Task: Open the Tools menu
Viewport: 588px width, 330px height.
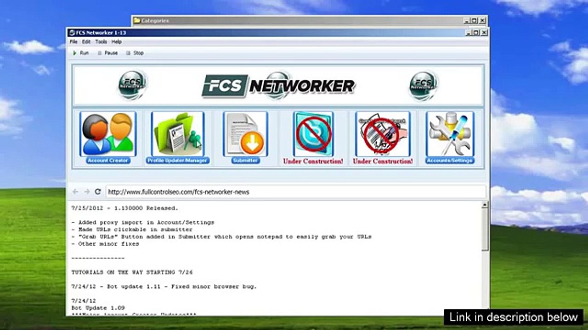Action: point(101,42)
